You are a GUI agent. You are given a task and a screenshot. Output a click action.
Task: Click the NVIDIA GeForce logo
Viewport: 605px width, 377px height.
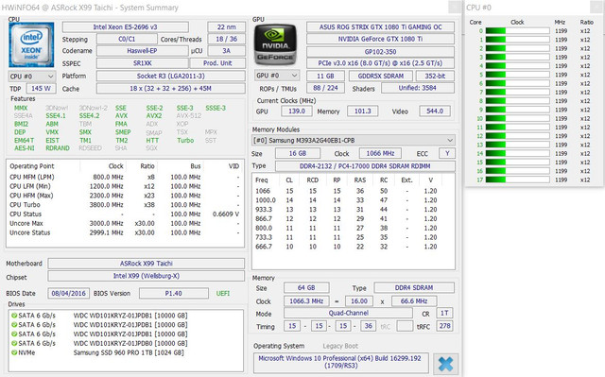[276, 45]
